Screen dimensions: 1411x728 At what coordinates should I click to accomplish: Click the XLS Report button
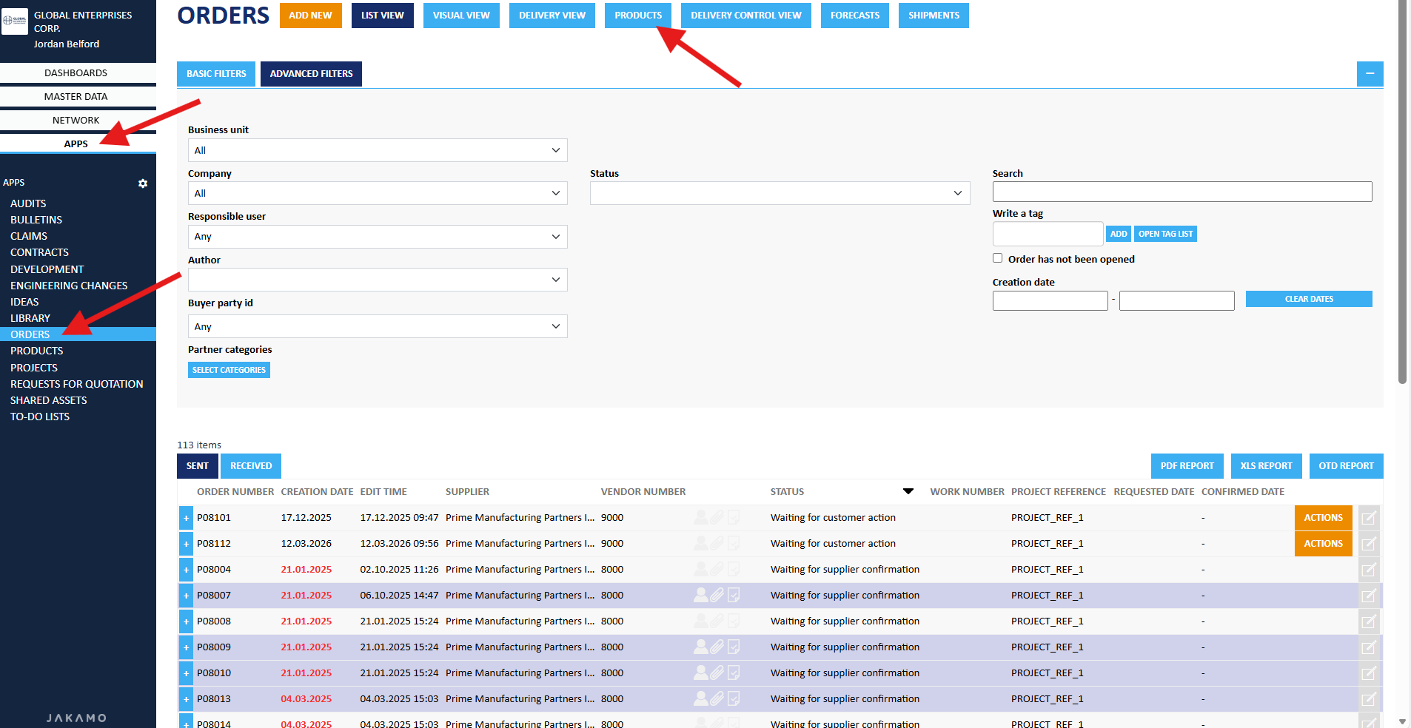click(1266, 466)
